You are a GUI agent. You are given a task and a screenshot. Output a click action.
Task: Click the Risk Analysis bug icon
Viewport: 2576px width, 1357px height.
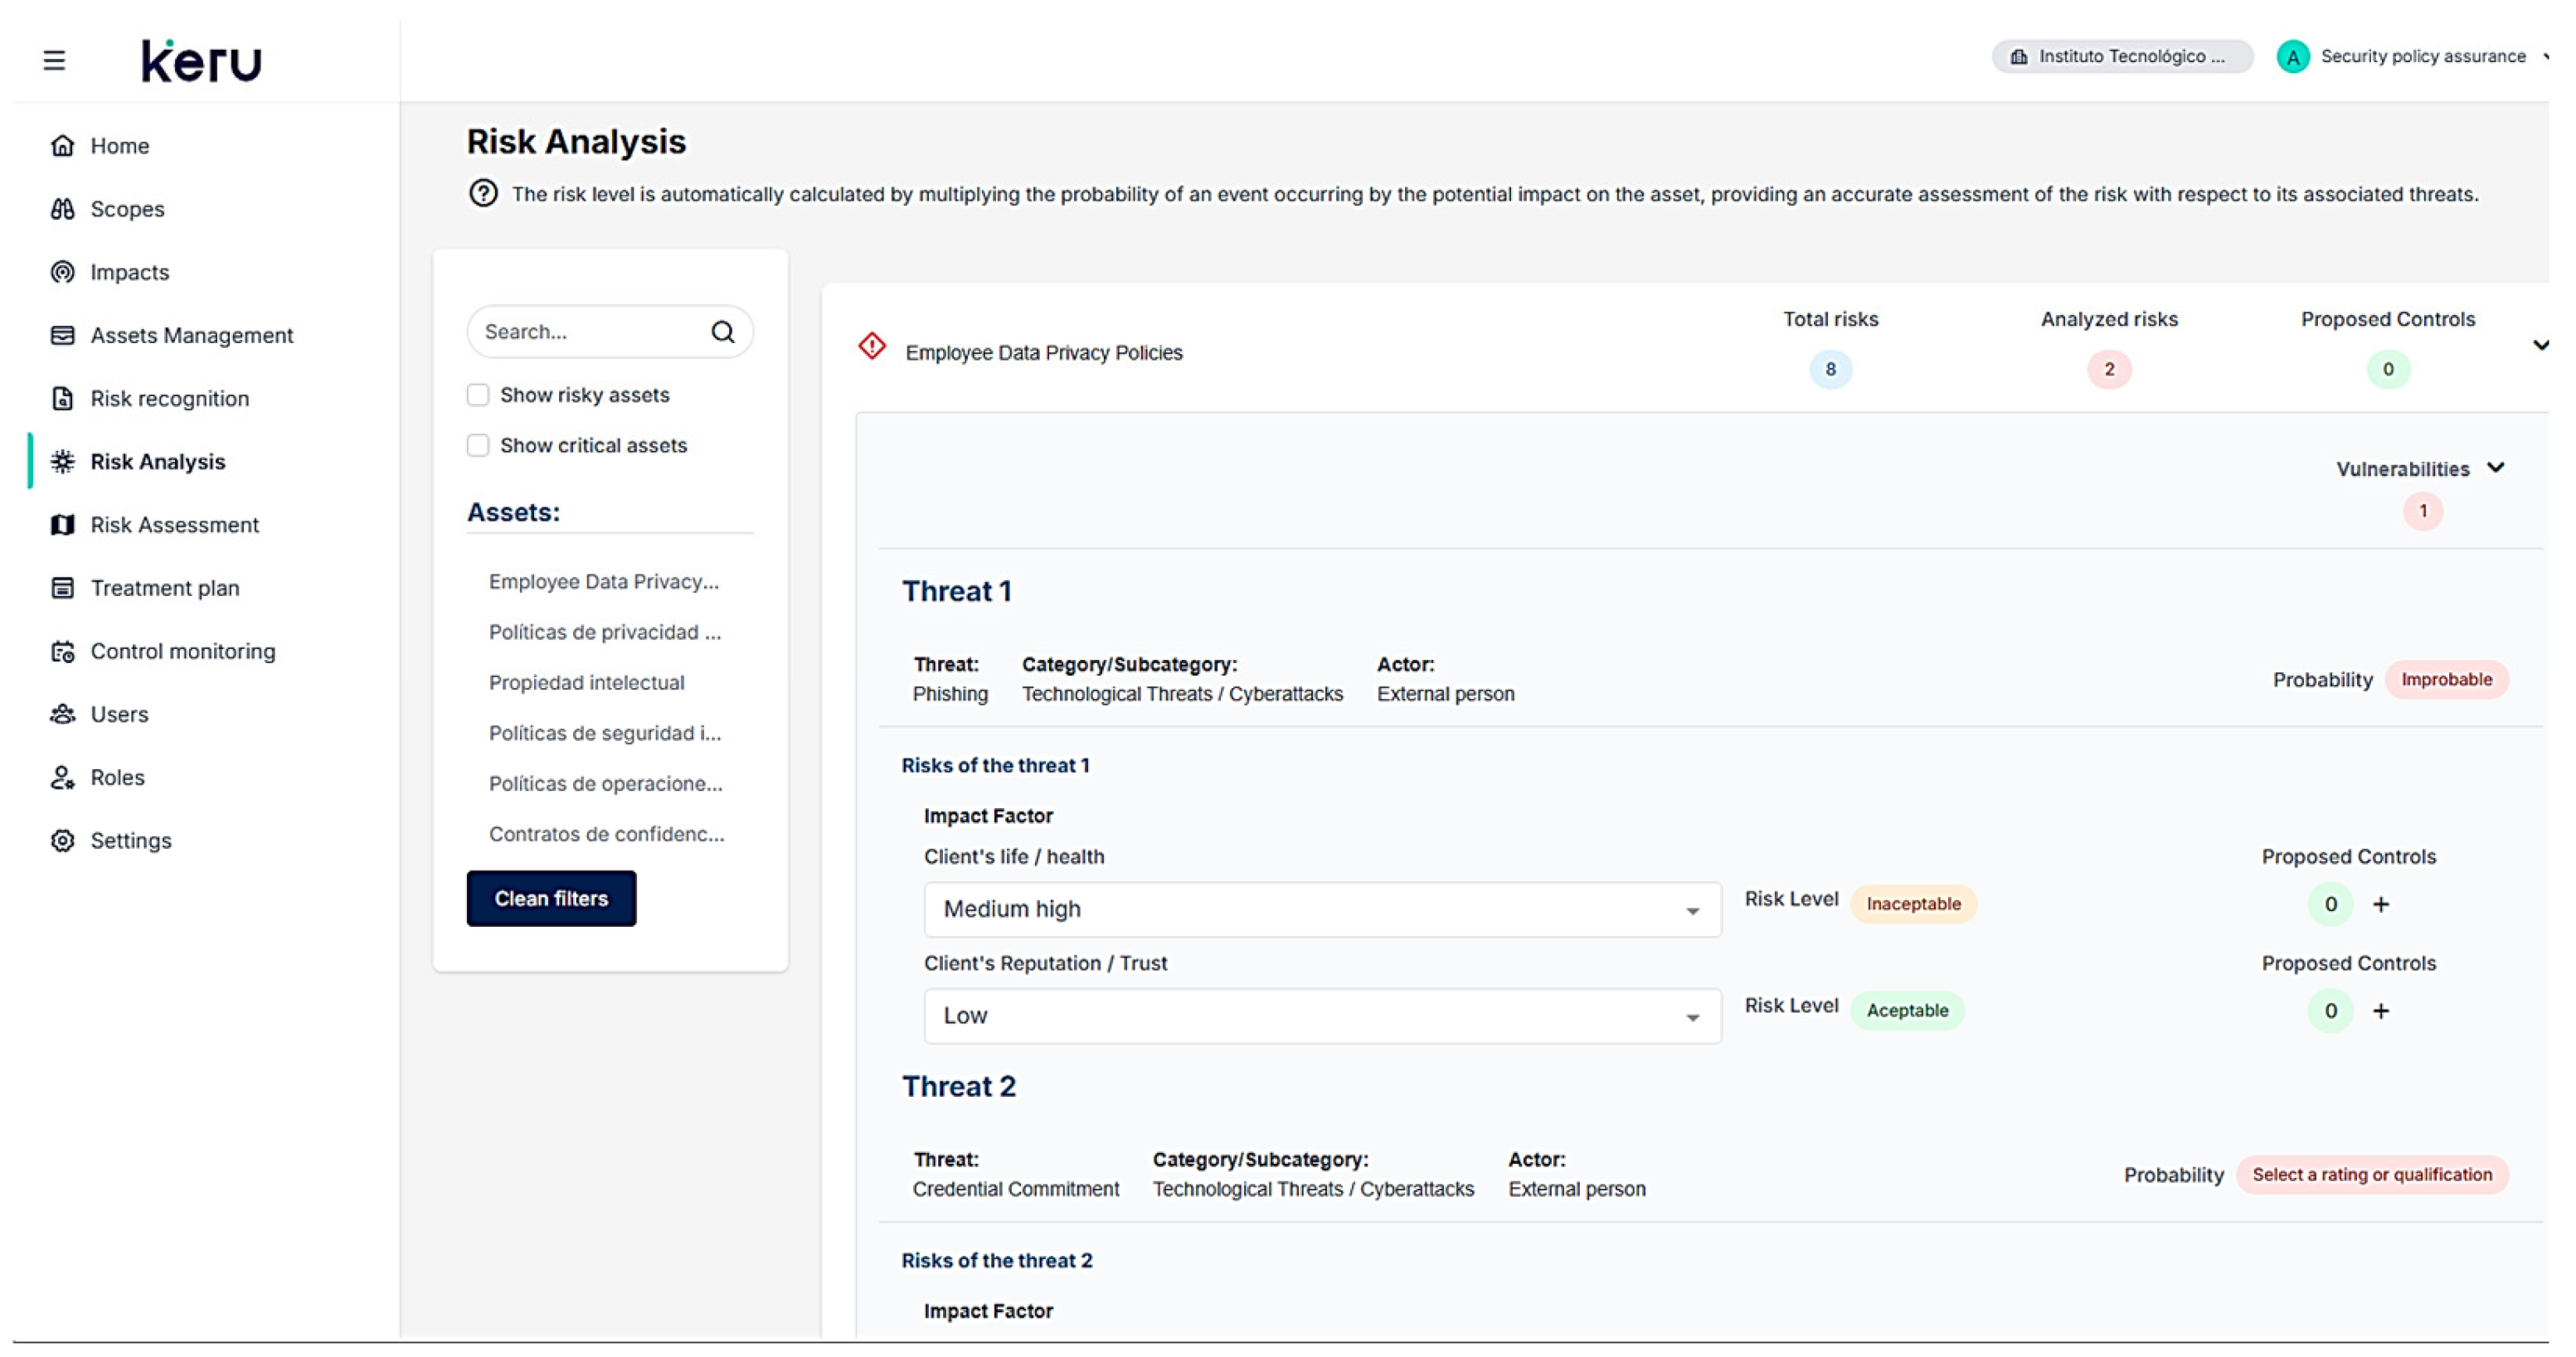[62, 462]
